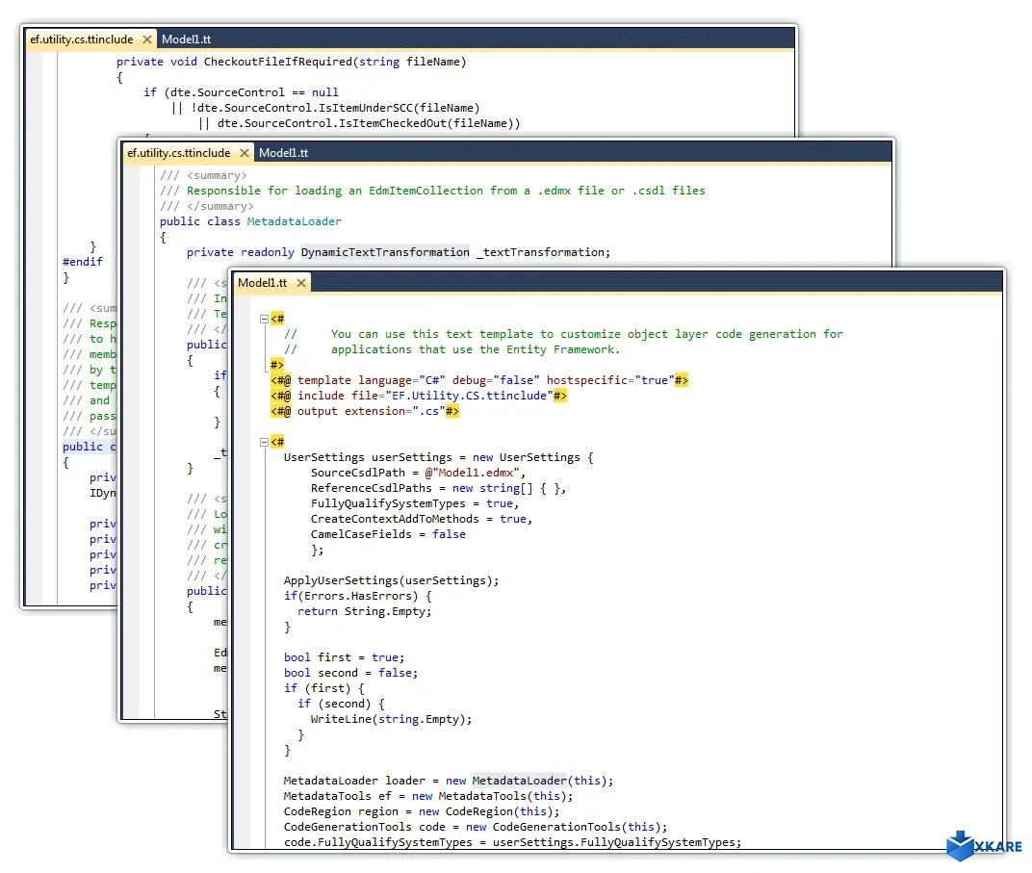Viewport: 1032px width, 873px height.
Task: Collapse the first <# comment block
Action: (264, 319)
